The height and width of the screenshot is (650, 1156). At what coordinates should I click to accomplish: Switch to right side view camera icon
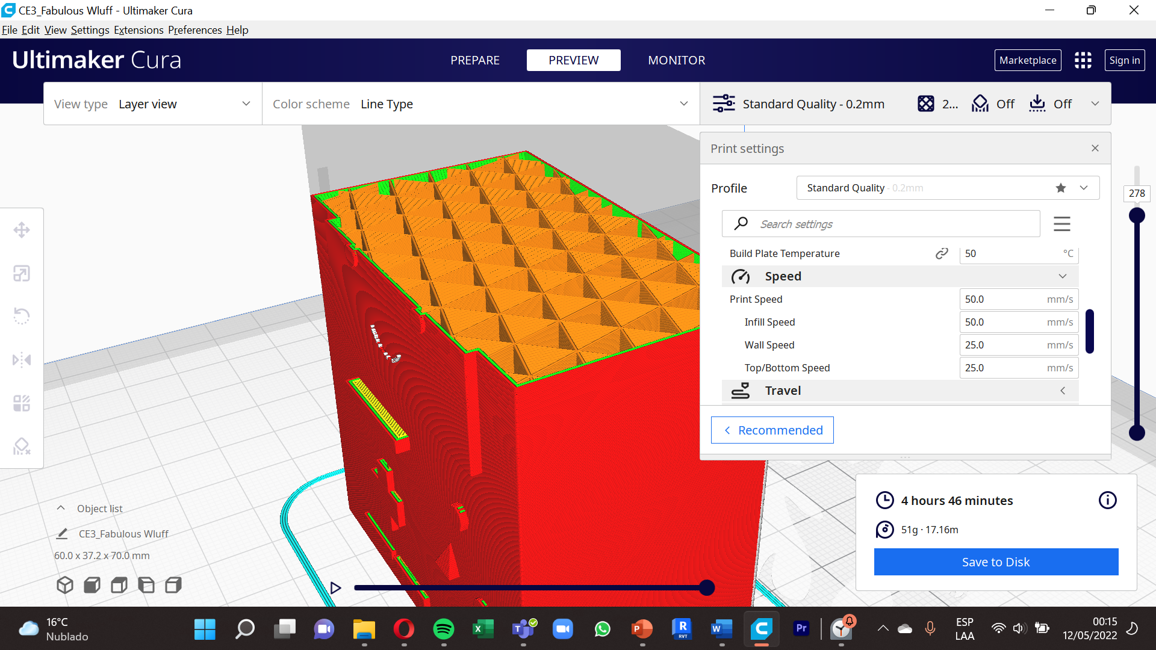[x=173, y=585]
